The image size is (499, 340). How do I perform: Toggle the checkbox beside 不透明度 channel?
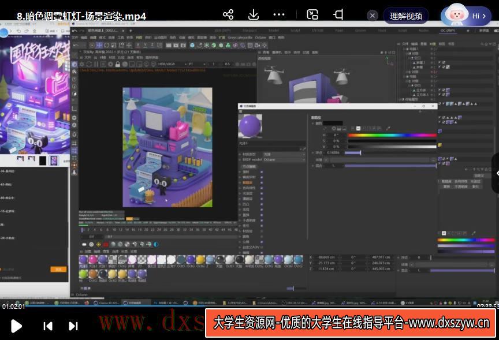(x=262, y=220)
